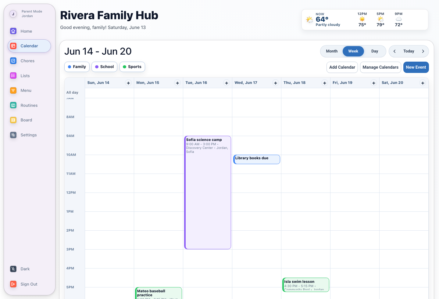Click the 5PM forecast icon

(x=380, y=19)
